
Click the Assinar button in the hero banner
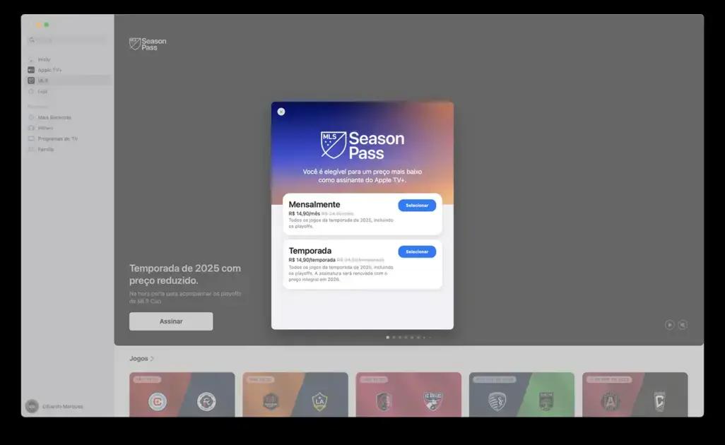(x=171, y=321)
